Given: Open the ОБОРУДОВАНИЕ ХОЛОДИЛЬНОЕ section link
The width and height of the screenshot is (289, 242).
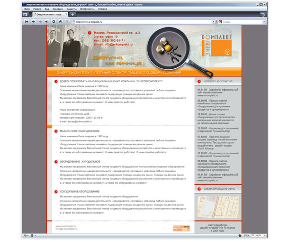Looking at the screenshot, I should point(80,162).
